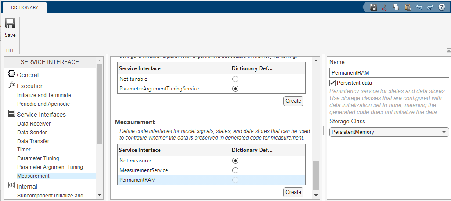Click the Name field containing PermanentRAM
Image resolution: width=451 pixels, height=201 pixels.
389,73
